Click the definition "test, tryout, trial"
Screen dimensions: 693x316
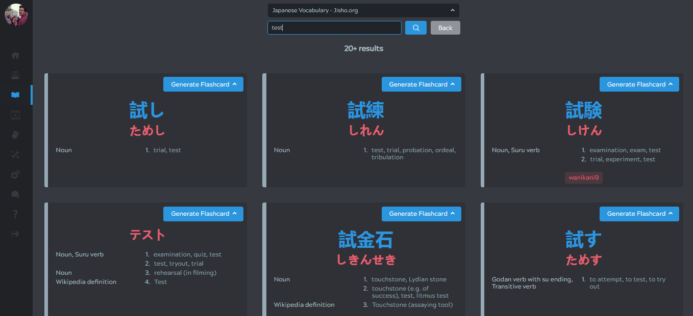tap(179, 264)
